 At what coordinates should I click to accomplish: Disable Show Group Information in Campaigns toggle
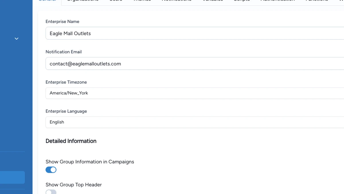(x=51, y=170)
